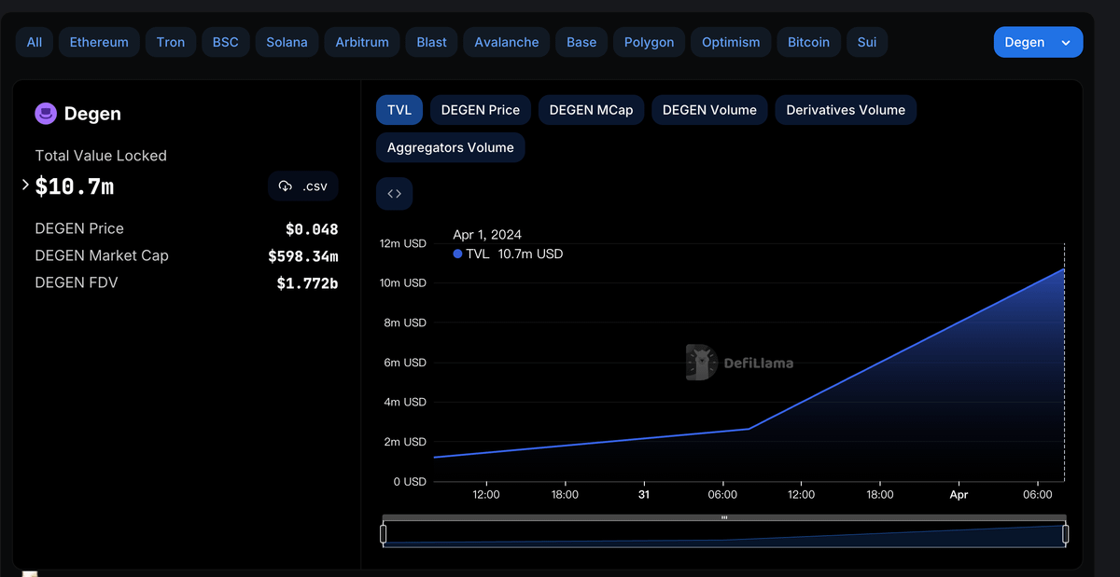Toggle the TVL chart metric

pyautogui.click(x=399, y=110)
